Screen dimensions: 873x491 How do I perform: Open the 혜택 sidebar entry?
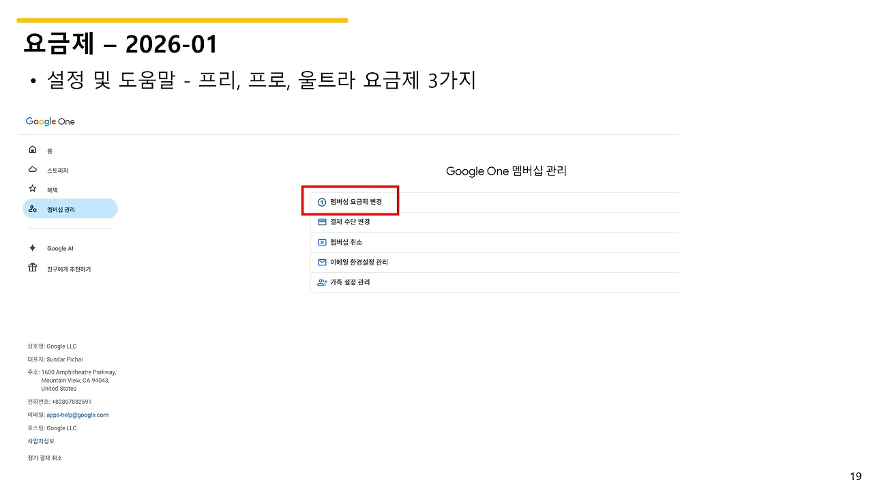coord(50,189)
